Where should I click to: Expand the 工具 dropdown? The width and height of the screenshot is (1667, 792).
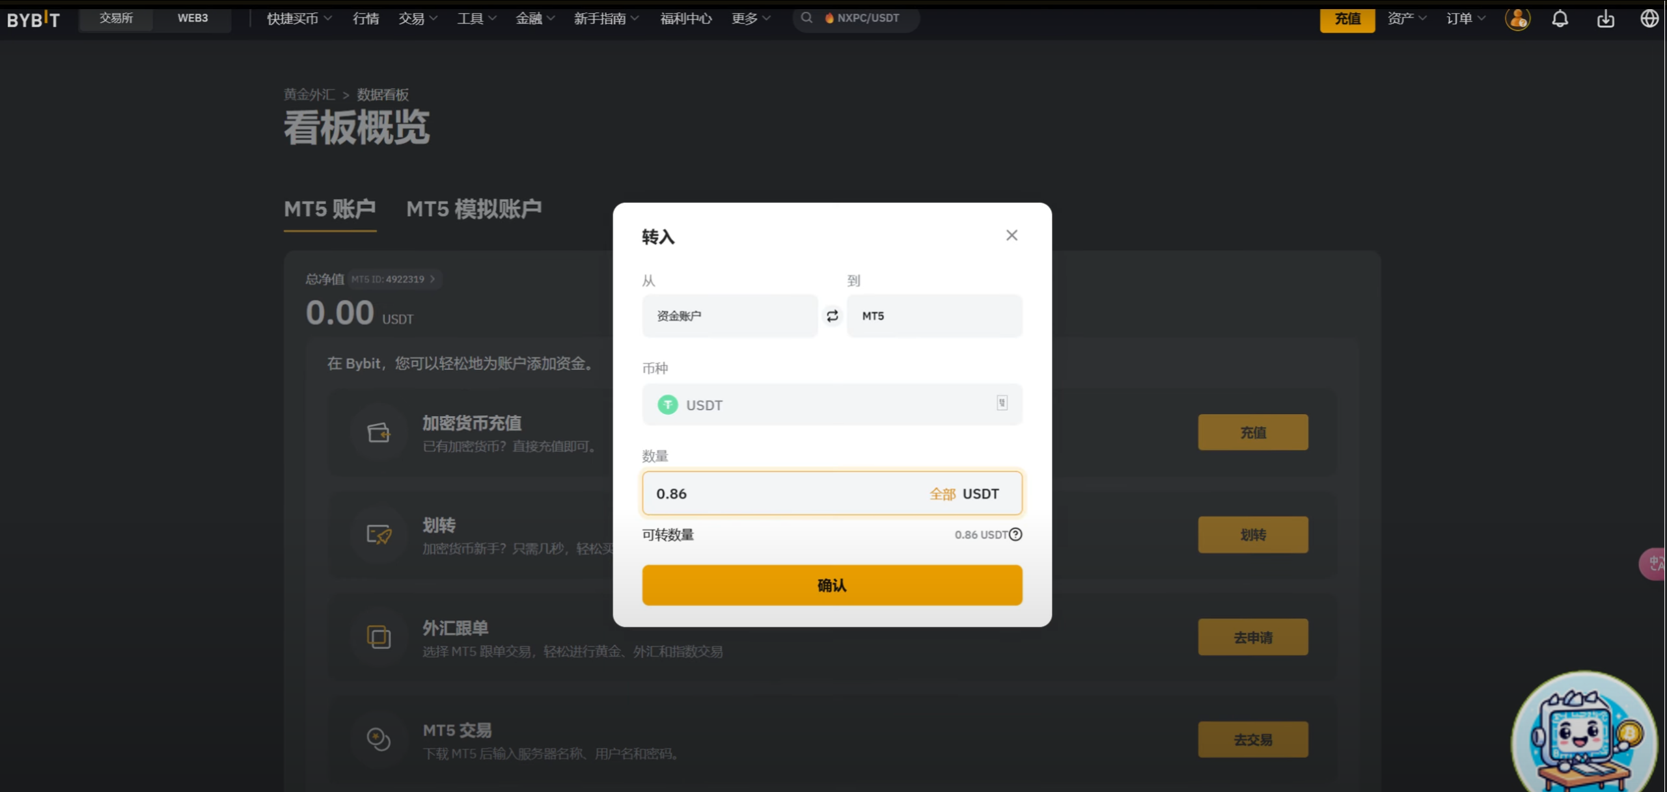tap(476, 18)
